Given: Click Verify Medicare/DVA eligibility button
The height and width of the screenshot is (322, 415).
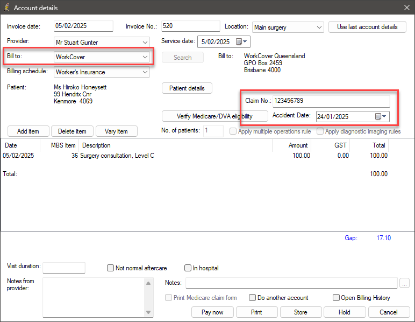Looking at the screenshot, I should click(x=214, y=116).
